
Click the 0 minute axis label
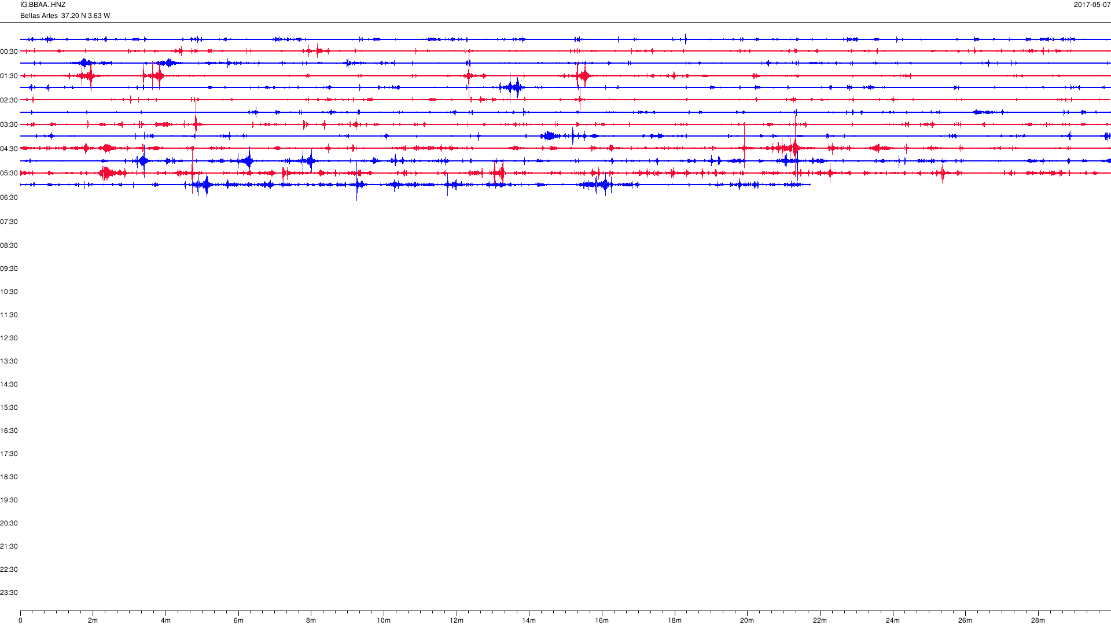[20, 620]
